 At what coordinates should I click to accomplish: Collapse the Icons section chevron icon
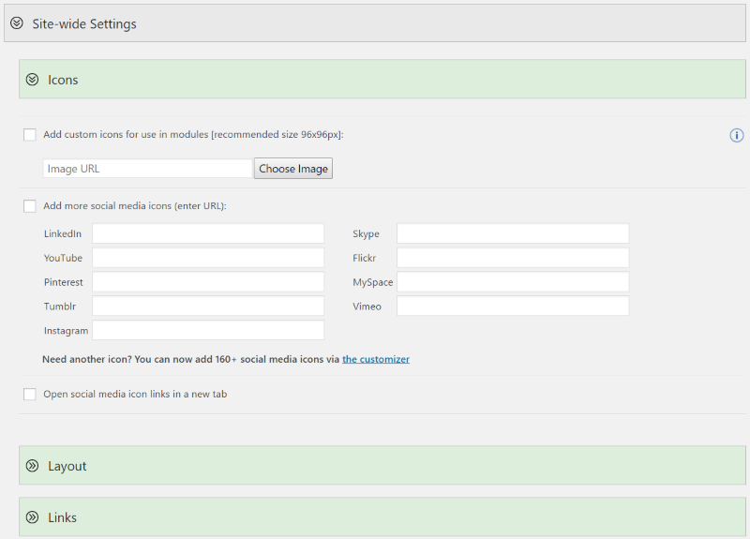click(32, 80)
